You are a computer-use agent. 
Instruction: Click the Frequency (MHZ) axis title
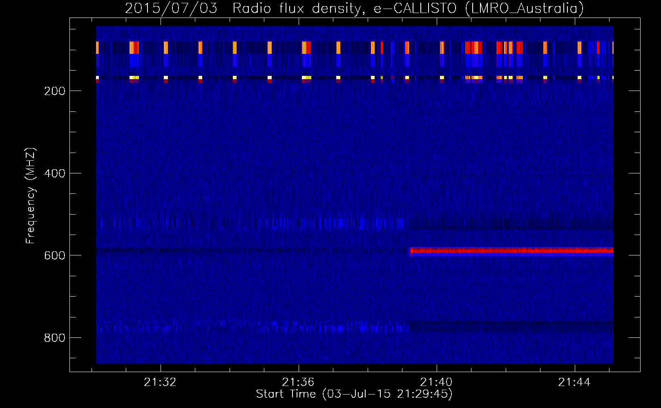pyautogui.click(x=31, y=195)
